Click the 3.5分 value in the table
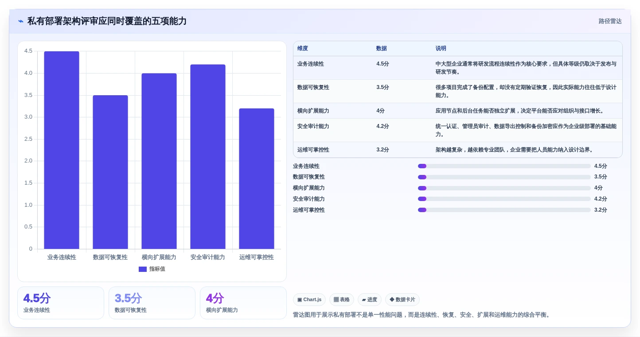Image resolution: width=640 pixels, height=337 pixels. 382,87
